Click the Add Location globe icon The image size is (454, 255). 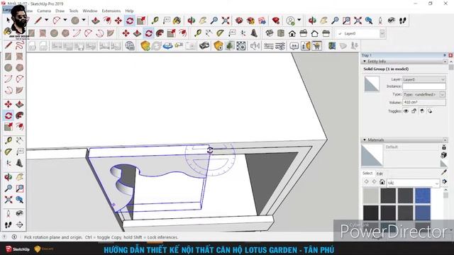point(130,45)
